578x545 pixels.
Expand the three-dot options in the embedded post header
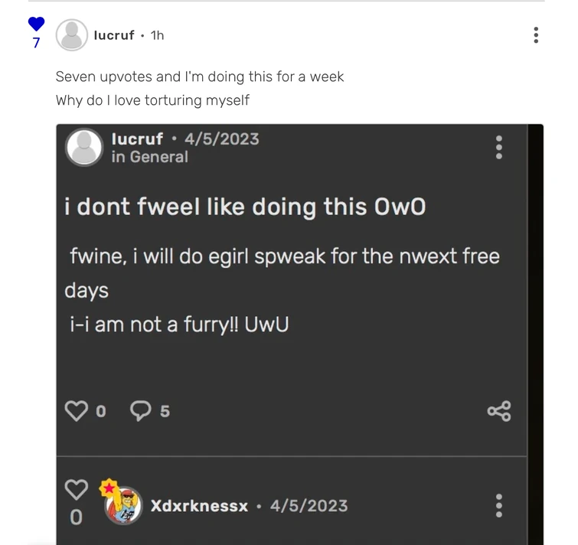tap(499, 147)
